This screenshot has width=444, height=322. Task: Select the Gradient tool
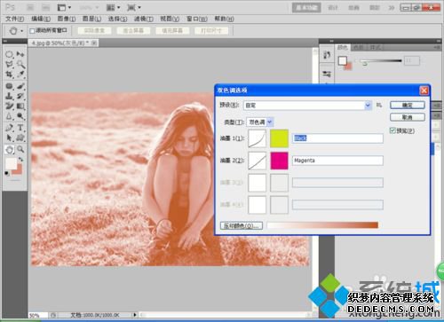click(20, 106)
